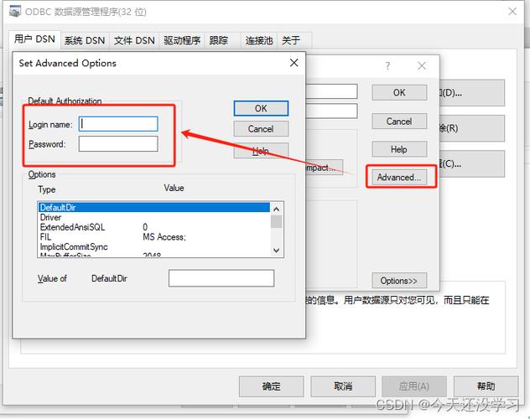Select the ExtendedAnsiSQL option row
Viewport: 530px width, 419px height.
click(x=154, y=227)
